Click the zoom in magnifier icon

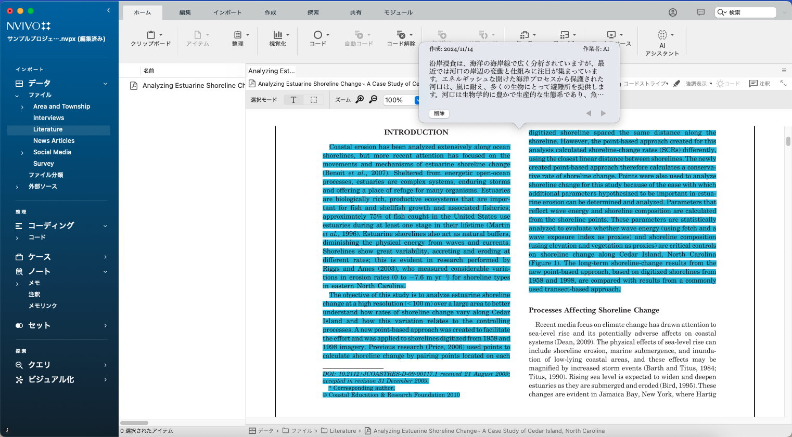360,100
